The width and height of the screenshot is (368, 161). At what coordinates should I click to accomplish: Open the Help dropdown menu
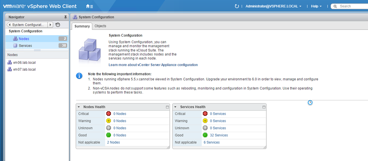316,6
